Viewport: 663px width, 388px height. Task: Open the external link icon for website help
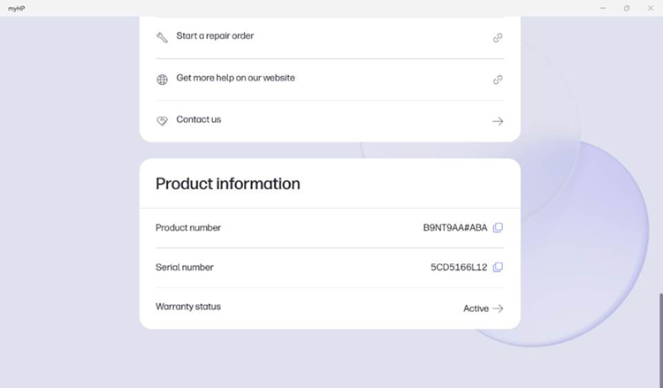coord(498,80)
